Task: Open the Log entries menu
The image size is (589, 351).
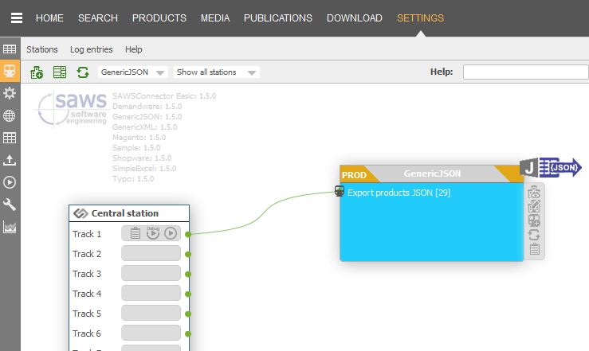Action: point(91,49)
